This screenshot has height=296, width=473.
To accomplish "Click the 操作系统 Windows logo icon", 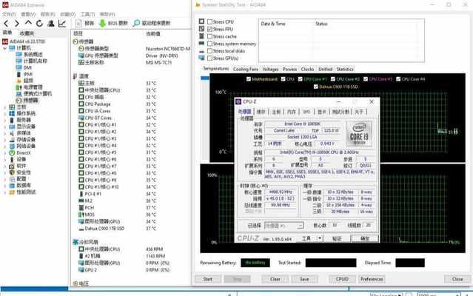I will click(x=12, y=113).
